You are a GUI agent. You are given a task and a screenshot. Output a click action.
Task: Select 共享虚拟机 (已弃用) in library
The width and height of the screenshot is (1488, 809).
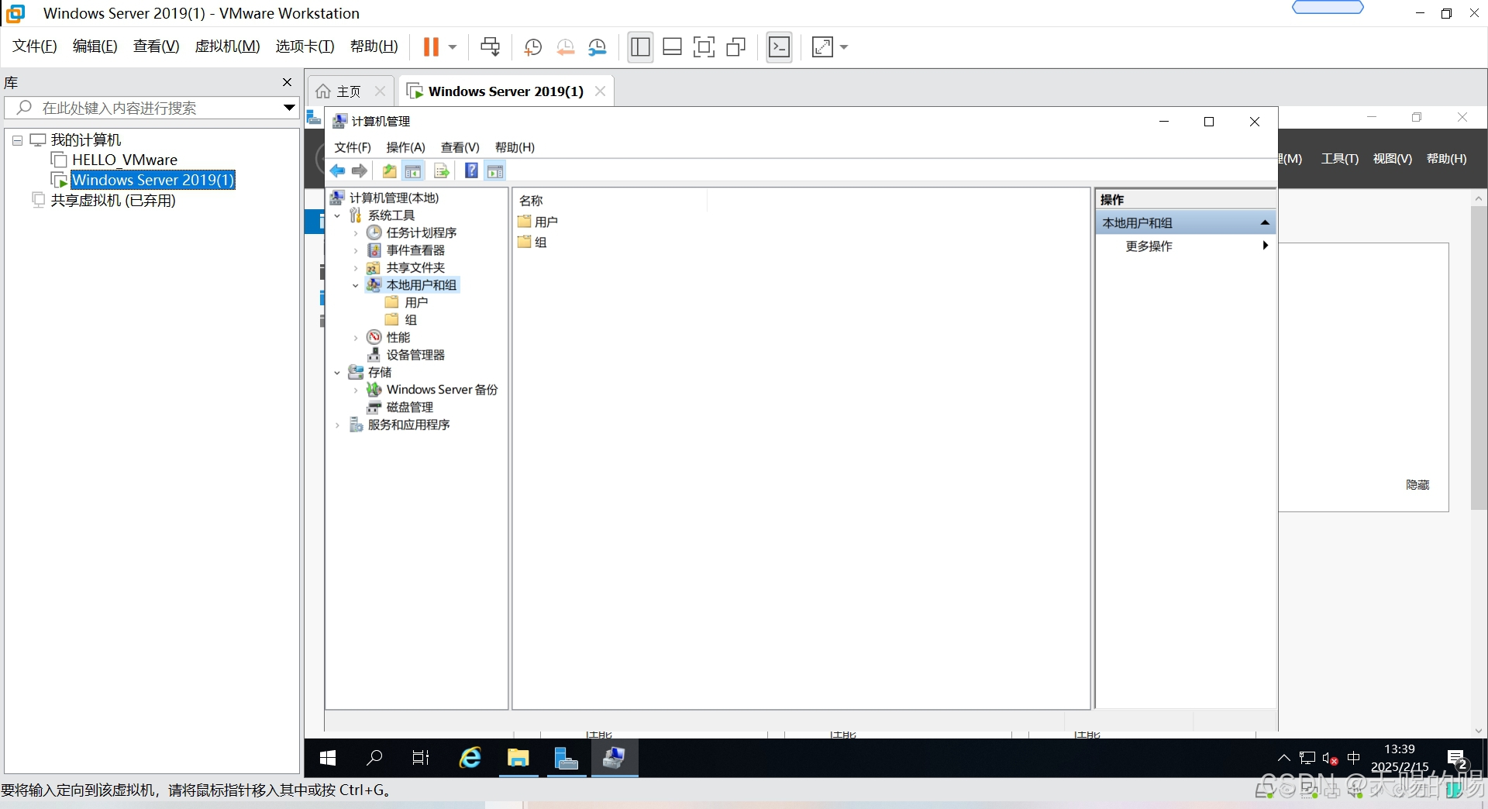tap(112, 201)
